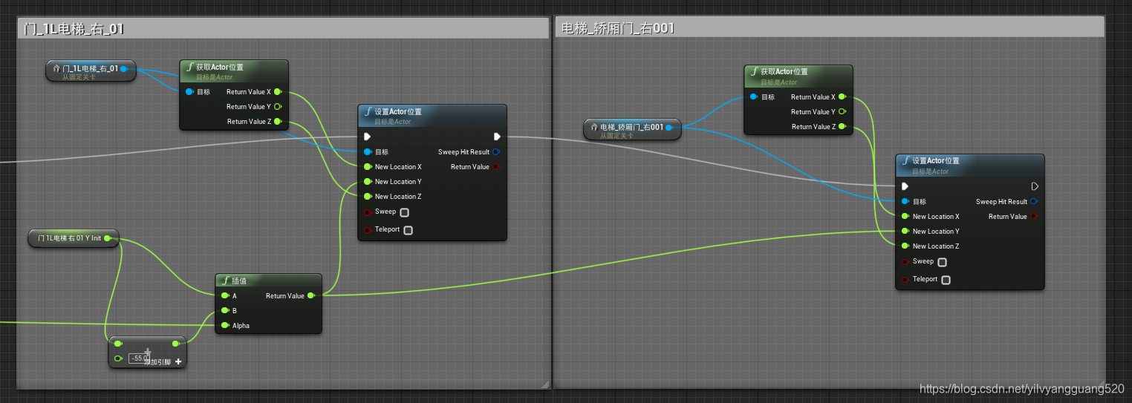Select the 门_1L电梯_右_01 comment header

tap(282, 29)
